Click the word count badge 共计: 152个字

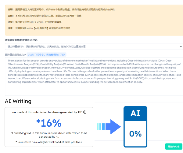tap(36, 54)
